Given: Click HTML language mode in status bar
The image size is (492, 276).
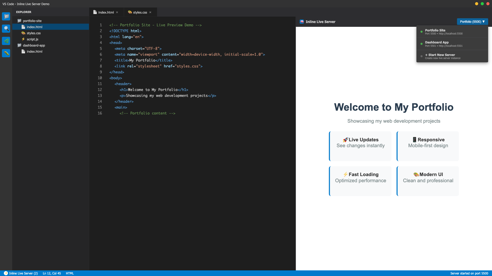Looking at the screenshot, I should click(x=70, y=273).
